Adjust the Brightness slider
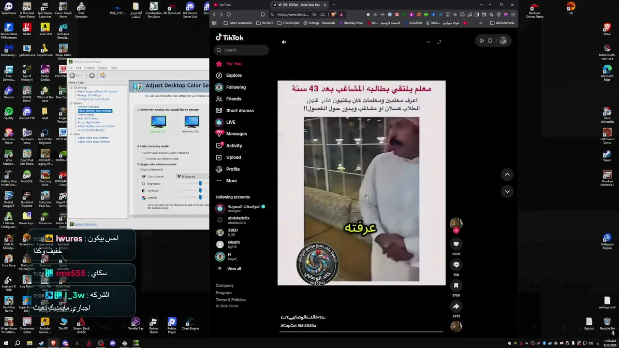This screenshot has height=348, width=619. pos(200,184)
